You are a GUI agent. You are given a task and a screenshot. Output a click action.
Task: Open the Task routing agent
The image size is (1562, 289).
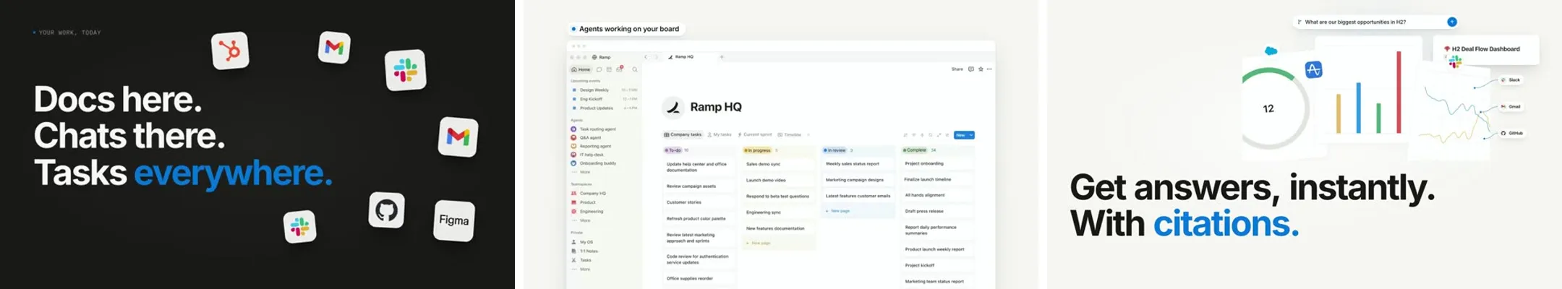593,129
